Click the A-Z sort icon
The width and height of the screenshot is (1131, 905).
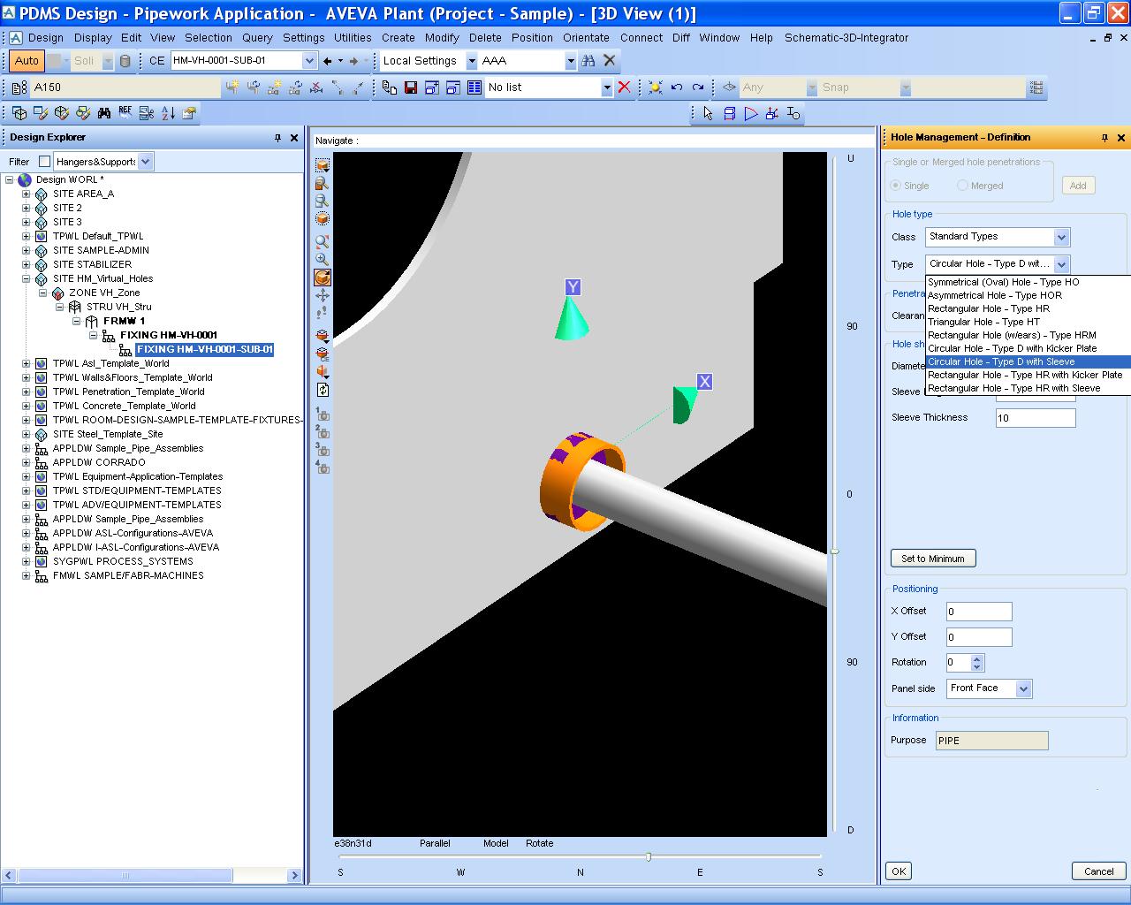(168, 113)
